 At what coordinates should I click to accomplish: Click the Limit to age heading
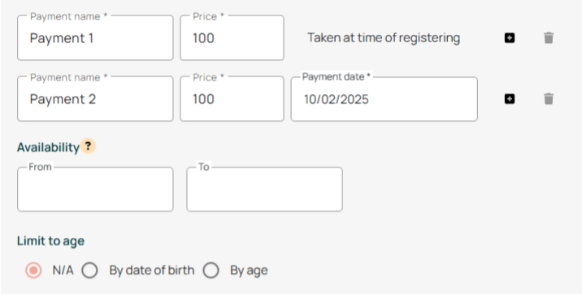point(51,241)
